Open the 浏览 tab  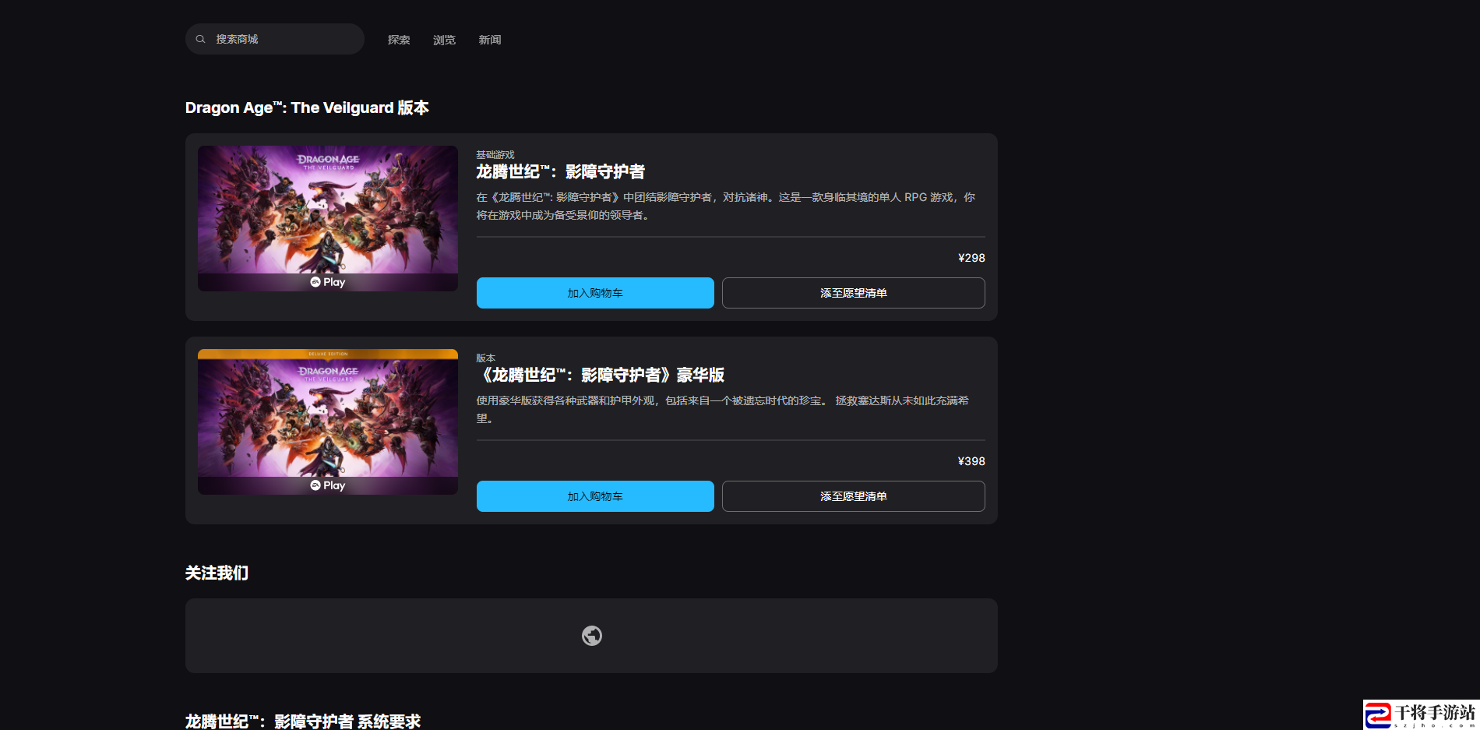pyautogui.click(x=444, y=40)
